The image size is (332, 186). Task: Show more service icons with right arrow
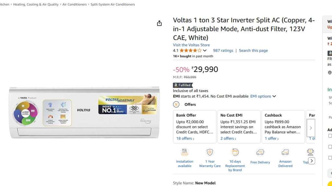coord(312,161)
